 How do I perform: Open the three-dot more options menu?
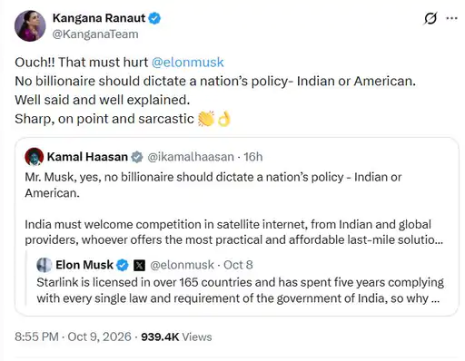451,18
